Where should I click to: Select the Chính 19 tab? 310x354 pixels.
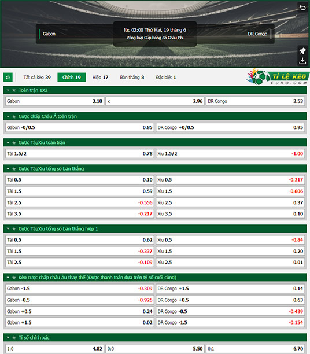[x=72, y=78]
